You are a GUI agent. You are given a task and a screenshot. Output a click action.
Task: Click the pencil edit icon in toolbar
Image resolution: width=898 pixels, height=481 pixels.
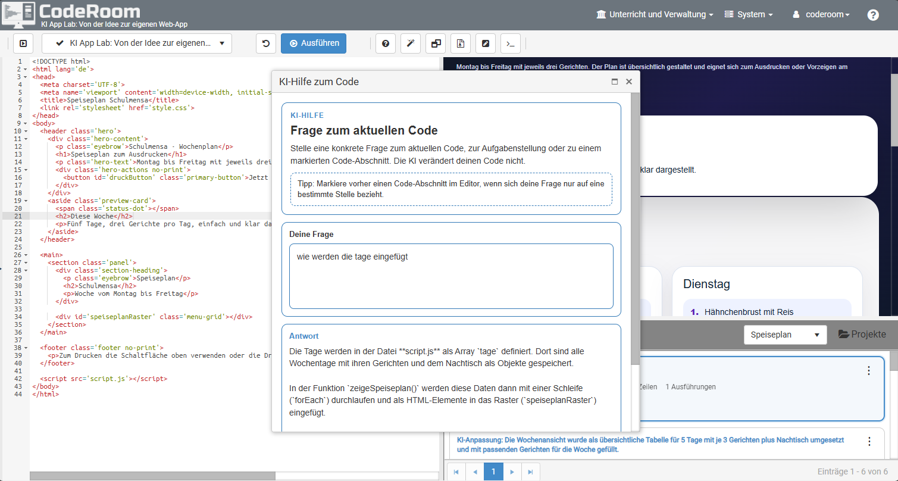tap(486, 43)
